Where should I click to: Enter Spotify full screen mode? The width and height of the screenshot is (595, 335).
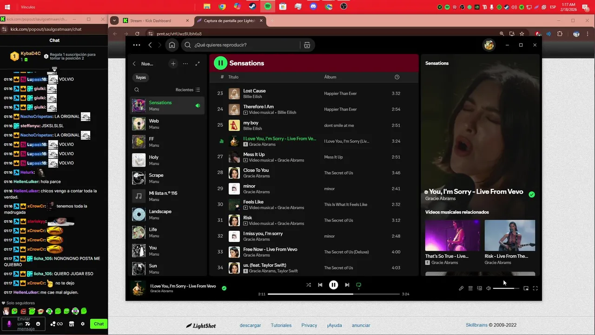[535, 288]
